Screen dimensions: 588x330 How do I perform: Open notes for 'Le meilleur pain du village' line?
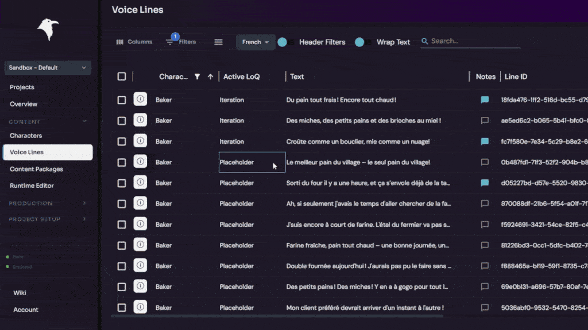pos(485,162)
